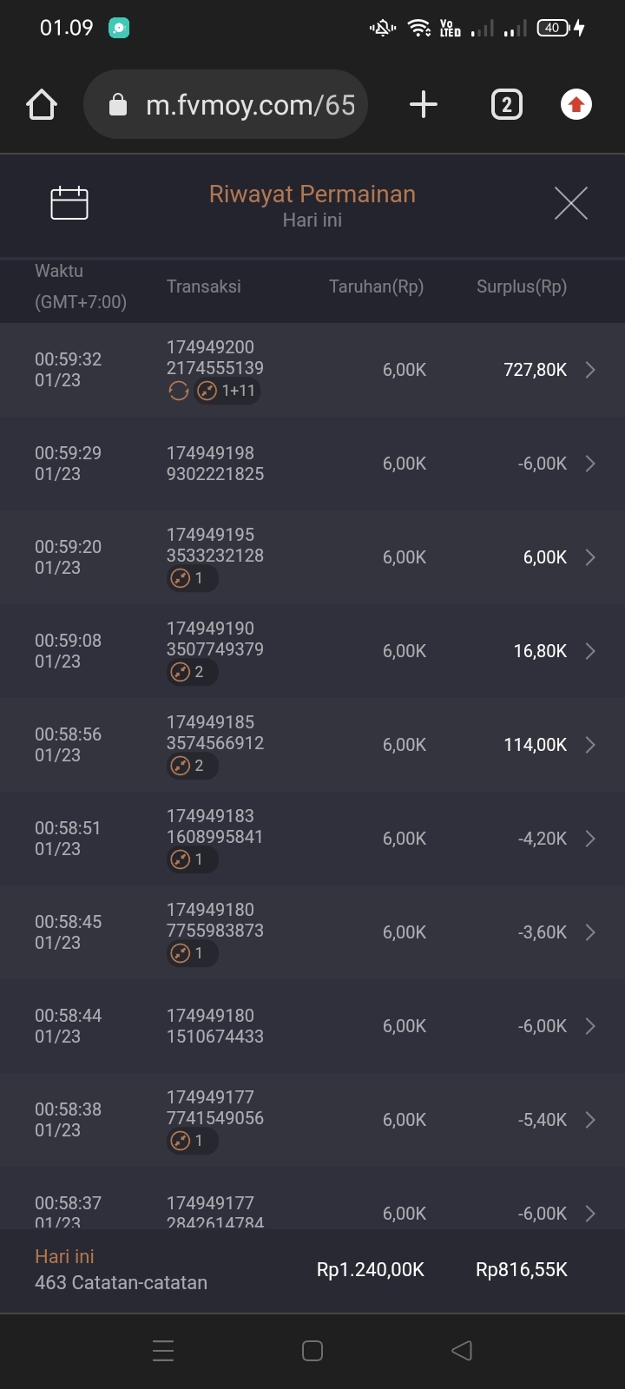
Task: Expand the 16,80K surplus transaction row
Action: click(590, 651)
